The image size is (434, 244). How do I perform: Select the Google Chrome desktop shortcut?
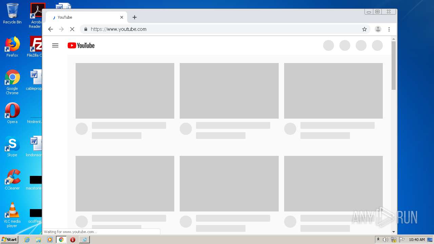point(12,82)
